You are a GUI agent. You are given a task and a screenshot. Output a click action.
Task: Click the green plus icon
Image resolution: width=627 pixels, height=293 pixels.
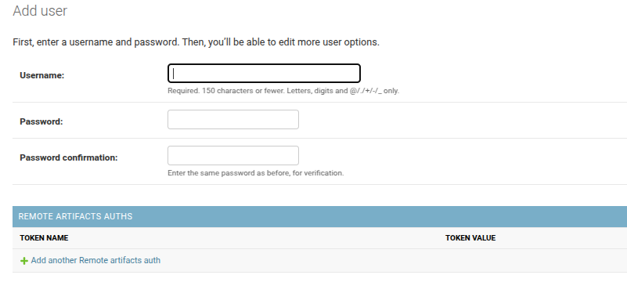point(24,261)
